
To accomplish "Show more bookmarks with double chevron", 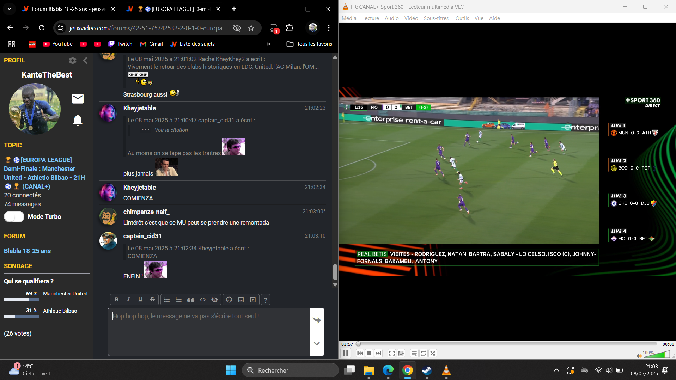I will pyautogui.click(x=269, y=44).
